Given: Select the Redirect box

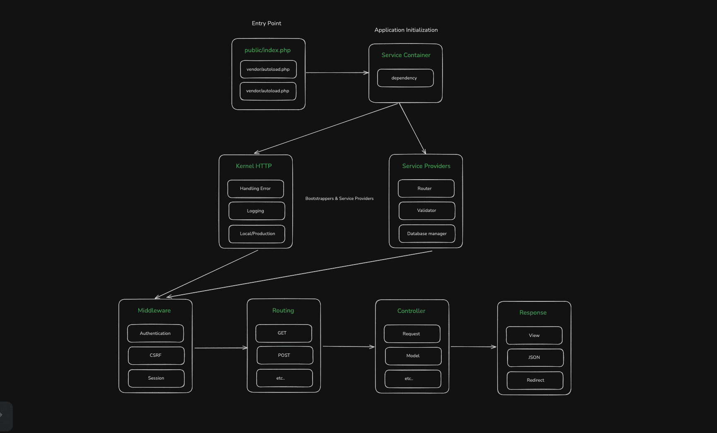Looking at the screenshot, I should point(535,380).
